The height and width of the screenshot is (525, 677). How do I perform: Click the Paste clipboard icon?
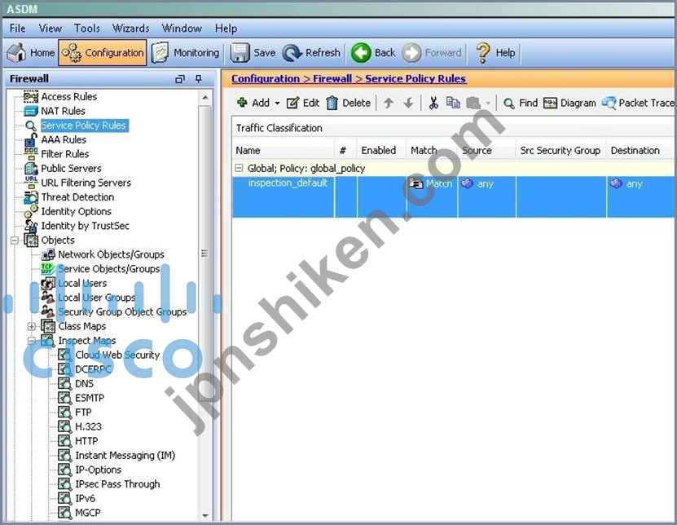[x=473, y=103]
